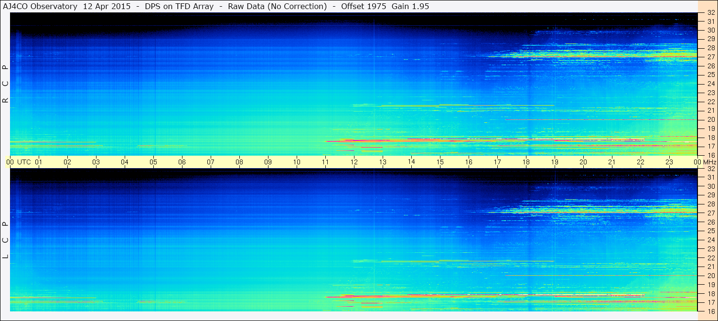
Task: Click 'Raw Data (No Correction)' in the title
Action: tap(277, 6)
